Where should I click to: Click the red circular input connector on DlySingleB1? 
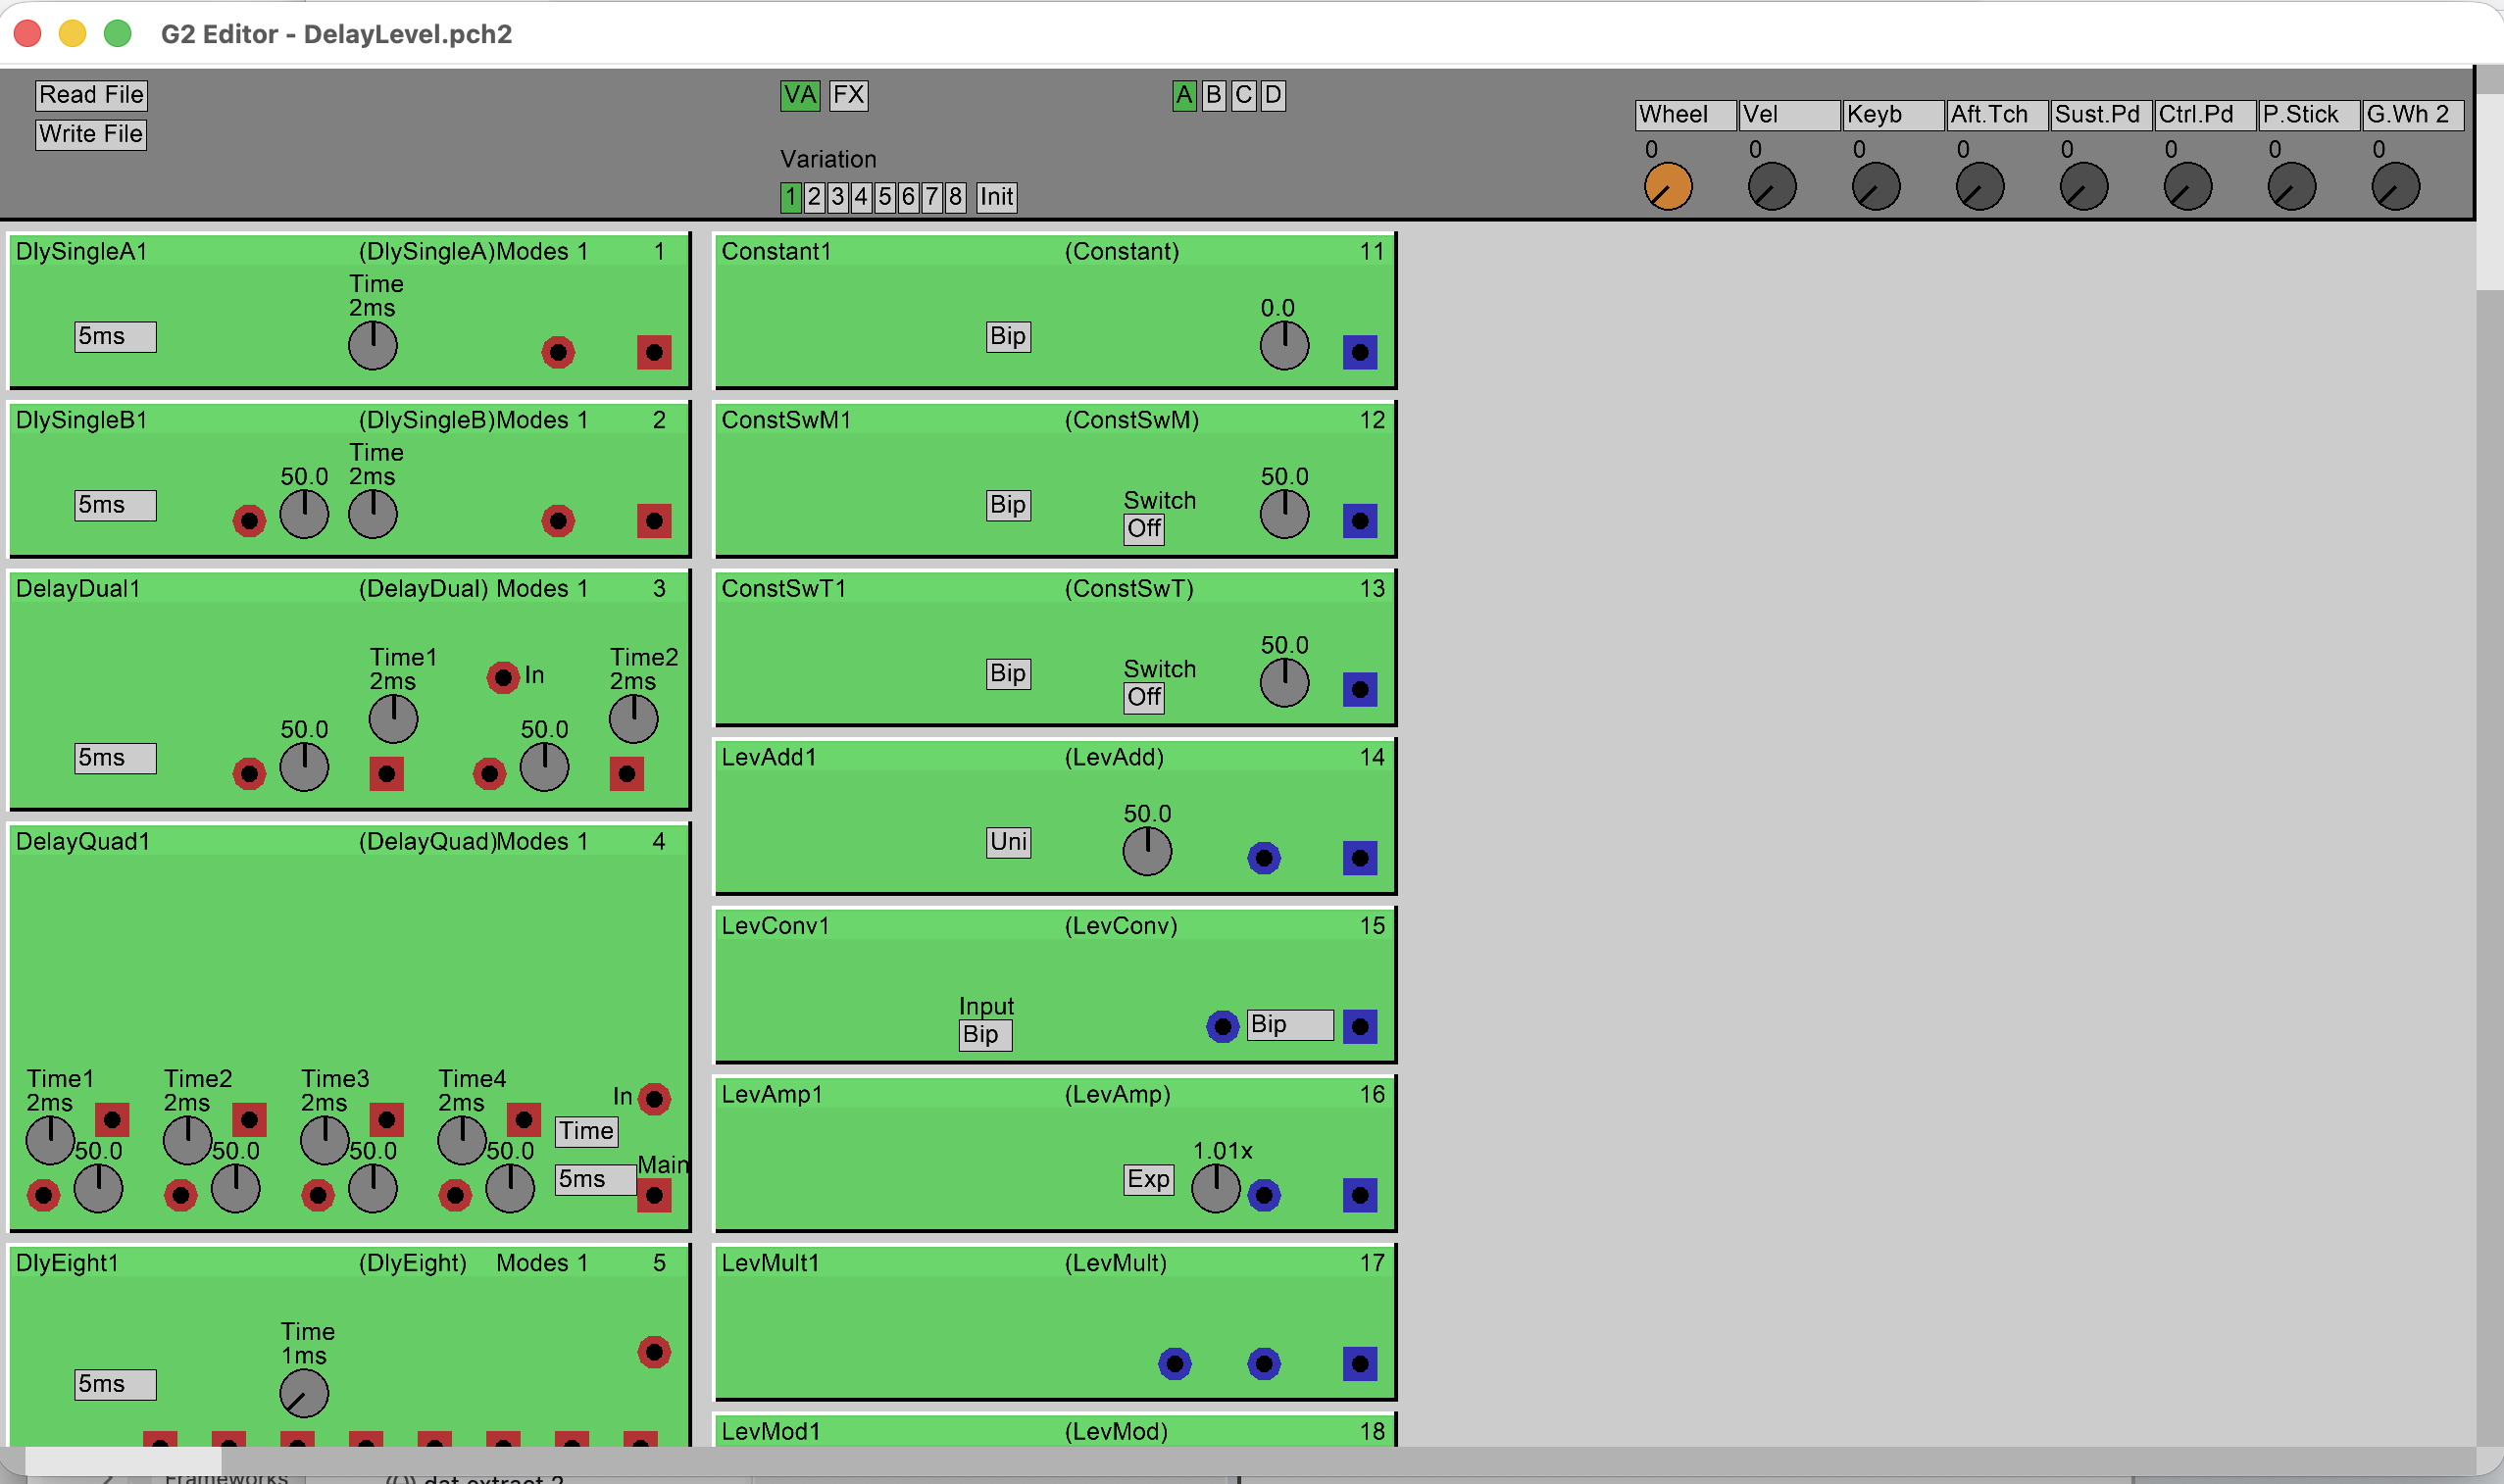point(558,521)
